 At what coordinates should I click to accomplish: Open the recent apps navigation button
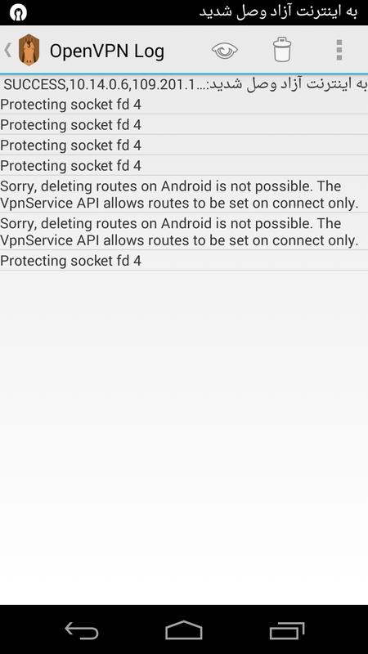click(x=287, y=630)
